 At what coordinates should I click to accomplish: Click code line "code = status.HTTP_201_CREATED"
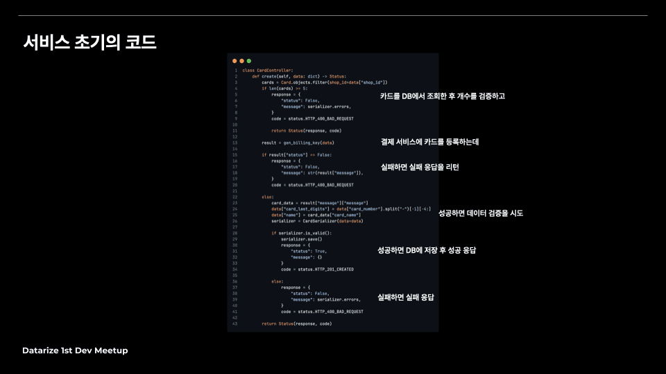[317, 269]
